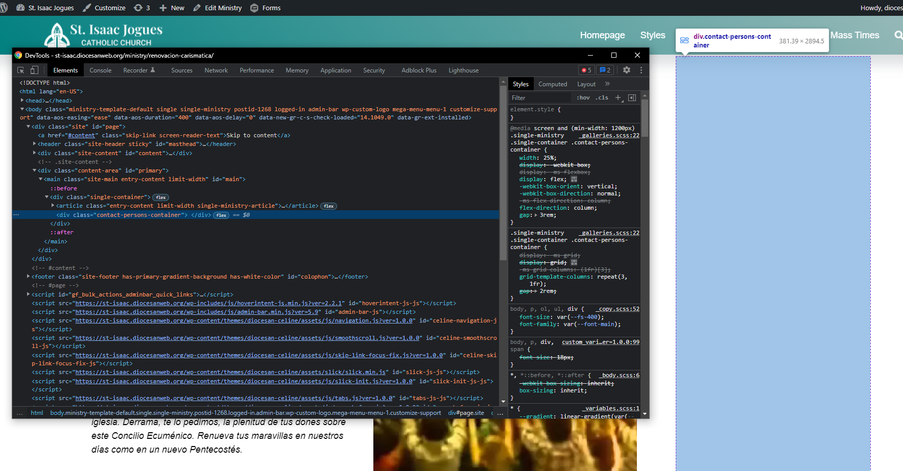Open DevTools three-dot customize menu
This screenshot has height=471, width=903.
pyautogui.click(x=641, y=70)
